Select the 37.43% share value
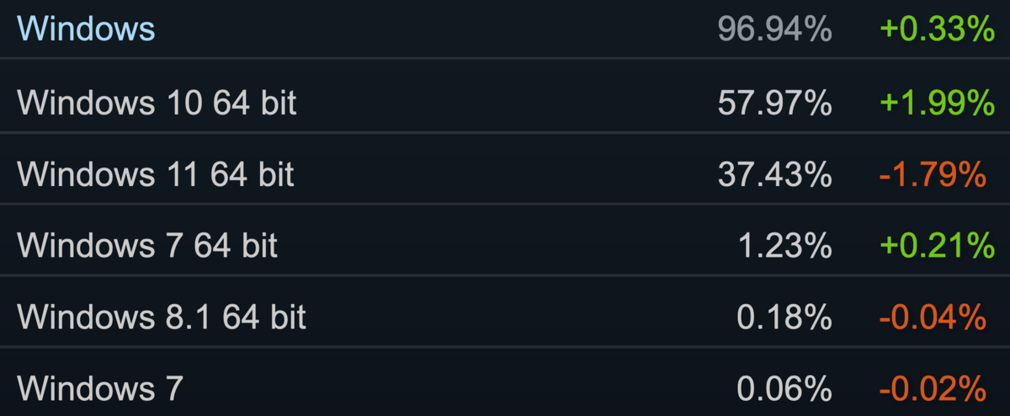 [774, 174]
